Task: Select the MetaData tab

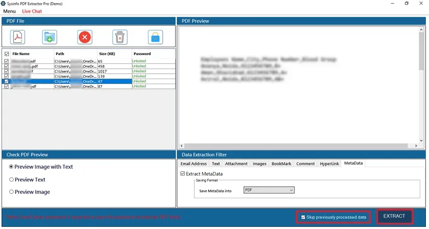Action: pyautogui.click(x=353, y=163)
